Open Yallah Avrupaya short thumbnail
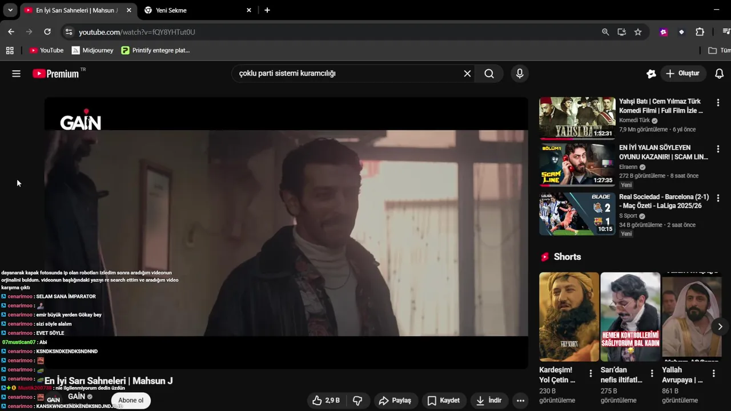The image size is (731, 411). coord(692,317)
